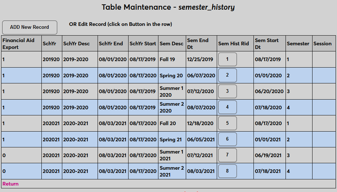Edit record 2 for Spring 20

[x=227, y=75]
